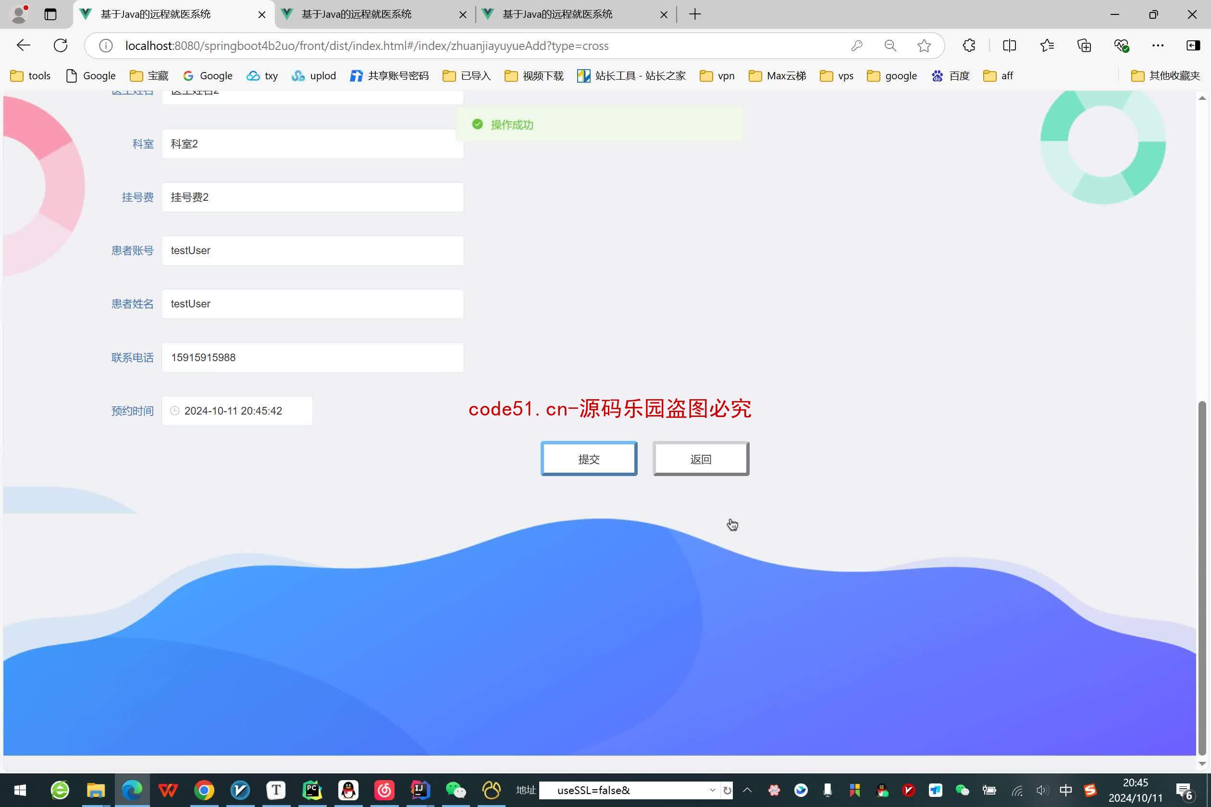Open the 共享账号密码 bookmark
This screenshot has height=807, width=1211.
click(x=389, y=76)
